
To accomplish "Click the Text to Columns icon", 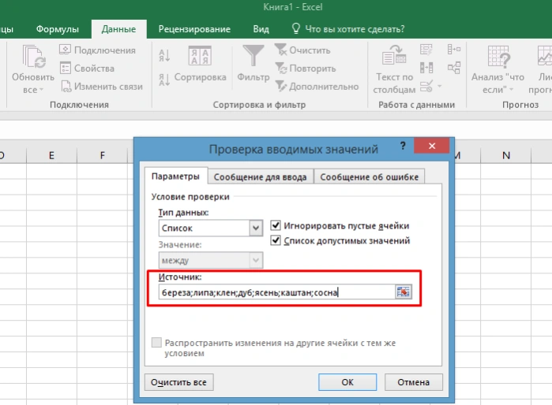I will pyautogui.click(x=394, y=55).
